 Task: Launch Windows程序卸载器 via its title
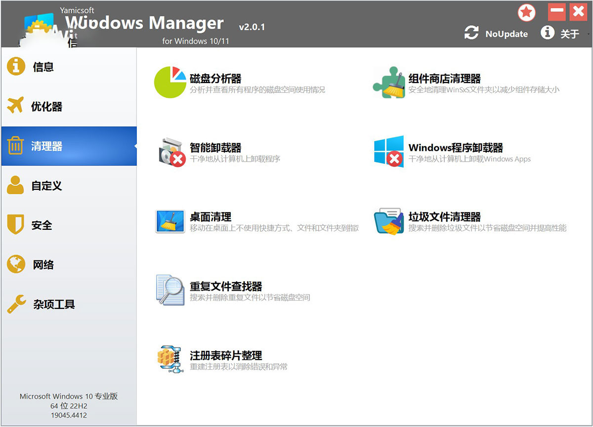coord(456,148)
